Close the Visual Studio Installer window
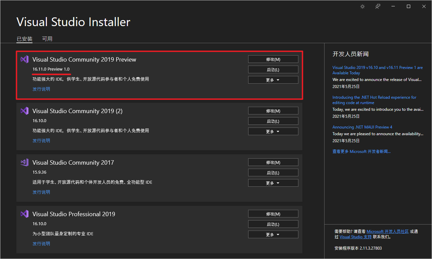The image size is (432, 259). pyautogui.click(x=424, y=6)
